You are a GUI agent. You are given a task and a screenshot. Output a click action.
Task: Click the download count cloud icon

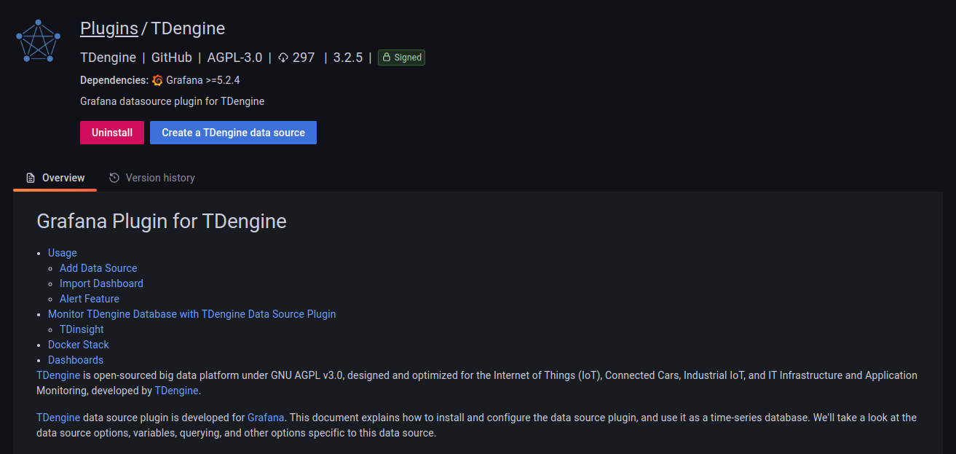(x=283, y=58)
